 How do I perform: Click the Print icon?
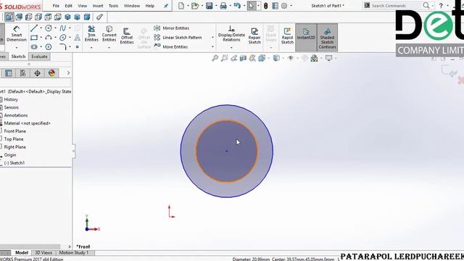pos(223,6)
